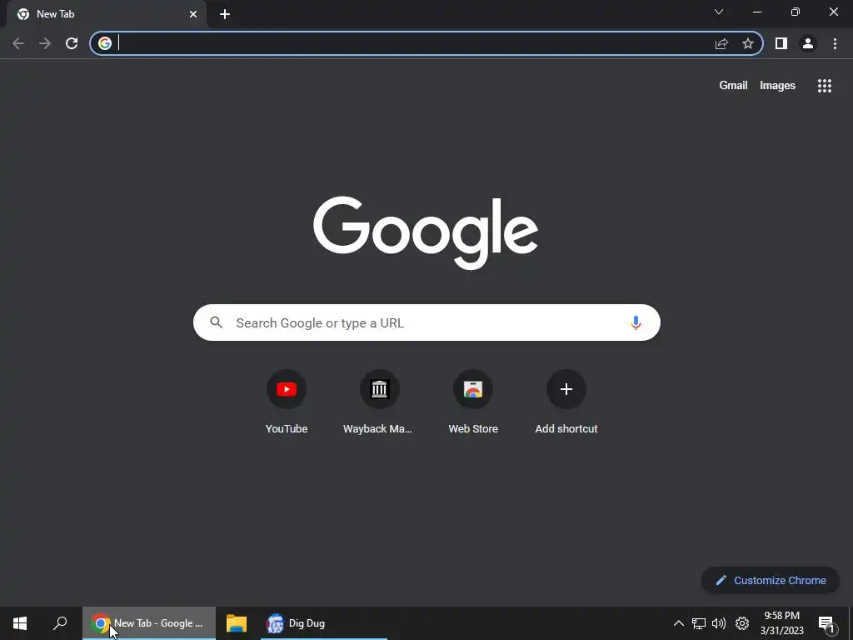This screenshot has width=853, height=640.
Task: Close the New Tab tab
Action: [193, 14]
